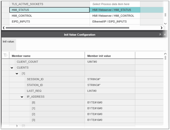Close the Init Value Configuration panel
The width and height of the screenshot is (170, 130).
pyautogui.click(x=165, y=35)
